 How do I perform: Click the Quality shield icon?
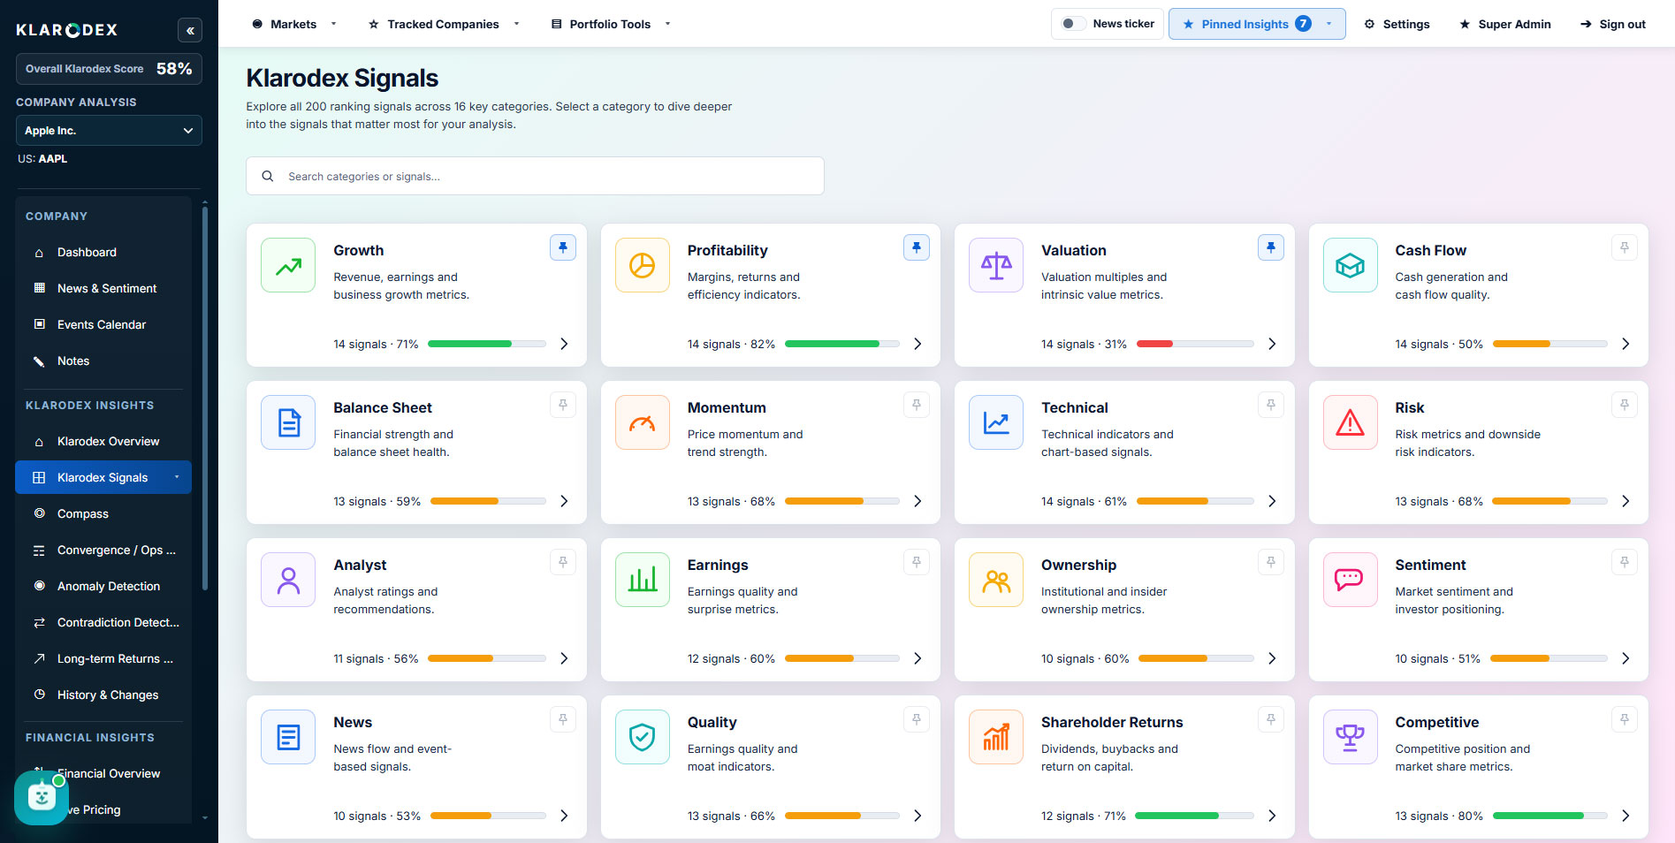click(x=642, y=737)
